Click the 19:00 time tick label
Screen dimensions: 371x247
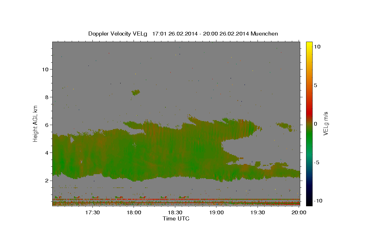pos(217,212)
